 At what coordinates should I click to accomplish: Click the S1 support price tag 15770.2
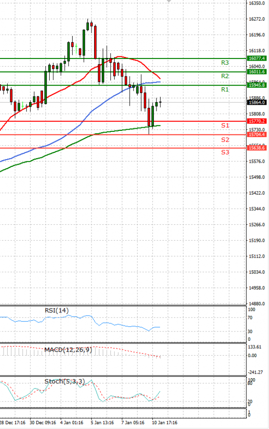[x=256, y=121]
